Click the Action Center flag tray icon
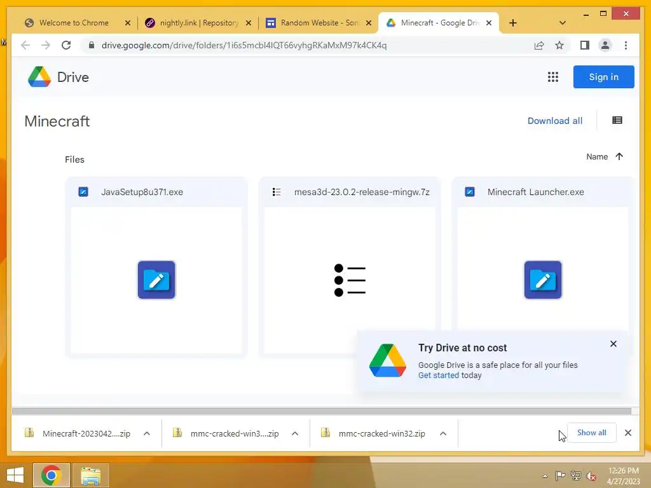The width and height of the screenshot is (651, 488). click(560, 475)
